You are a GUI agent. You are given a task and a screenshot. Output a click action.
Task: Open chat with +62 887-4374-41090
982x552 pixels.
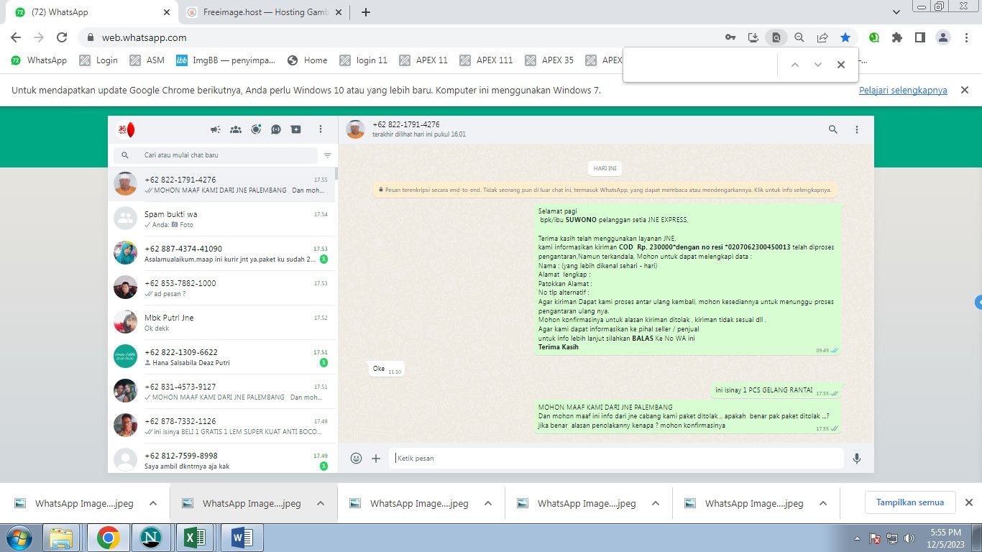pos(221,254)
